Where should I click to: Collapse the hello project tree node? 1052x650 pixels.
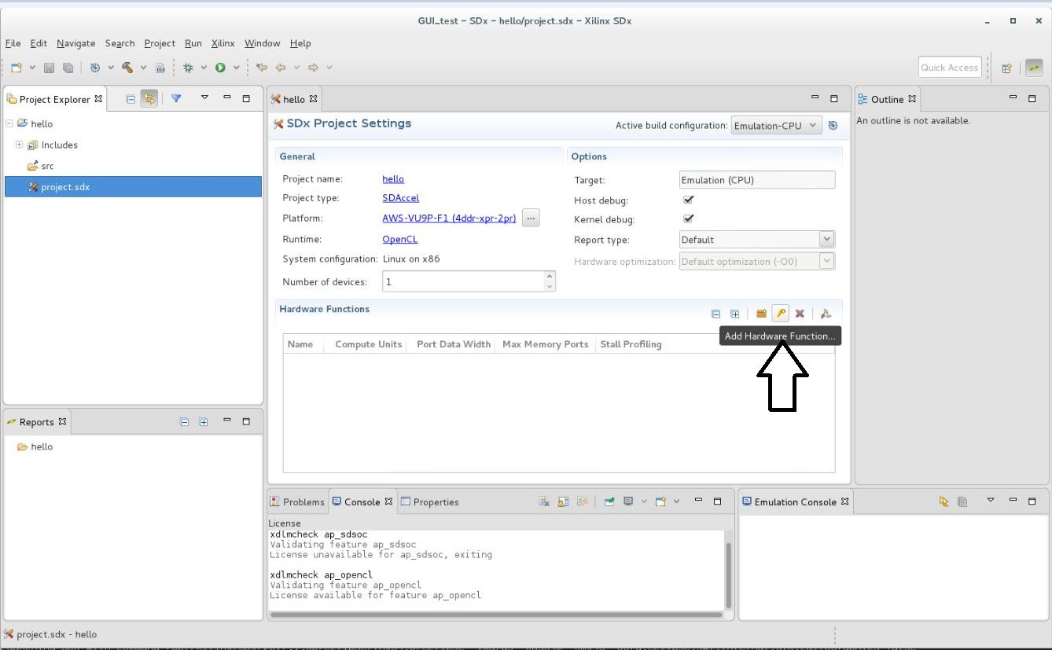[x=9, y=123]
